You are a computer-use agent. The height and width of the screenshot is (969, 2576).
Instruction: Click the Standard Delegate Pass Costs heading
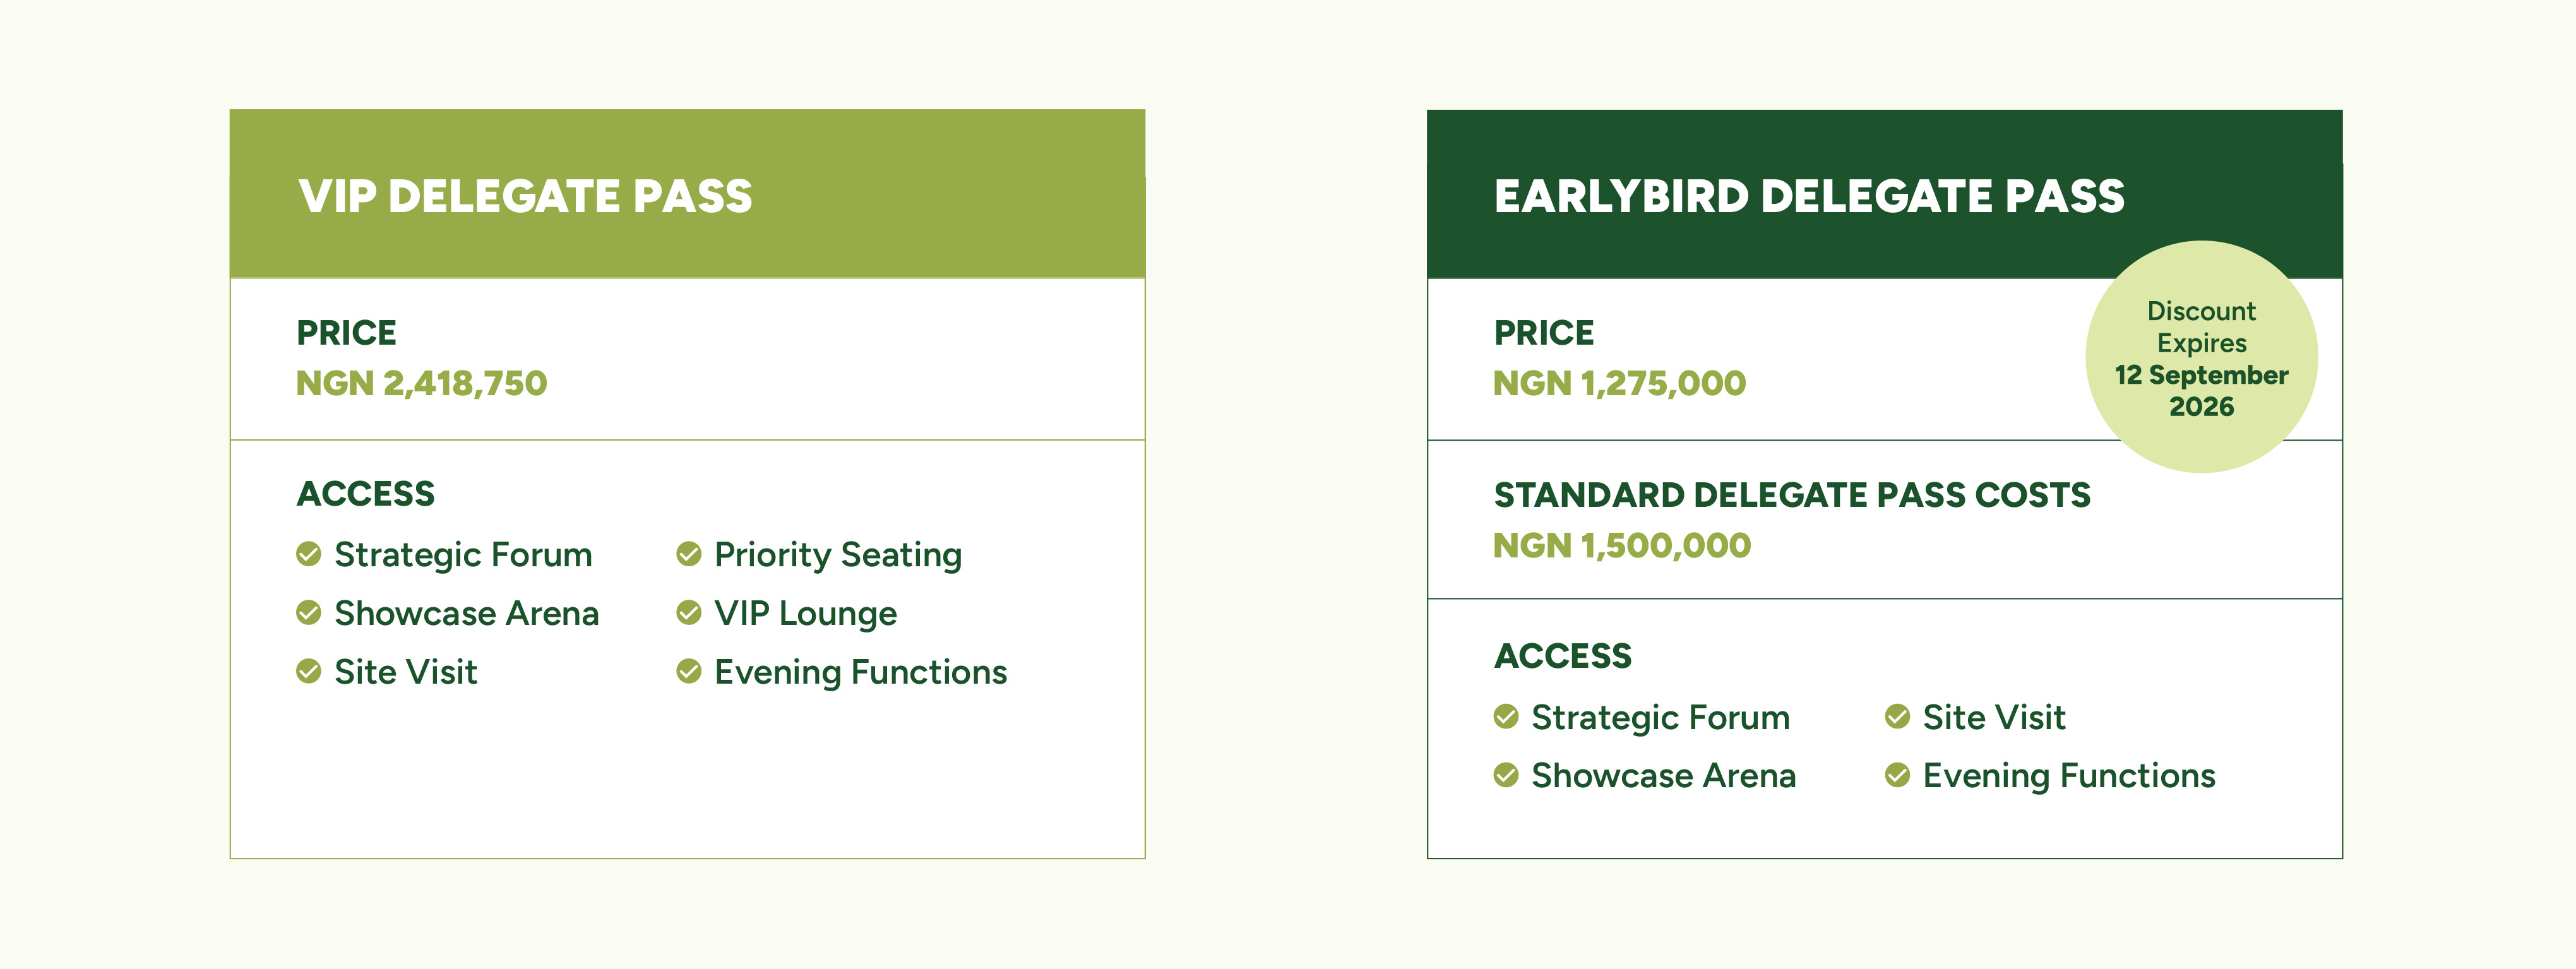pos(1792,495)
